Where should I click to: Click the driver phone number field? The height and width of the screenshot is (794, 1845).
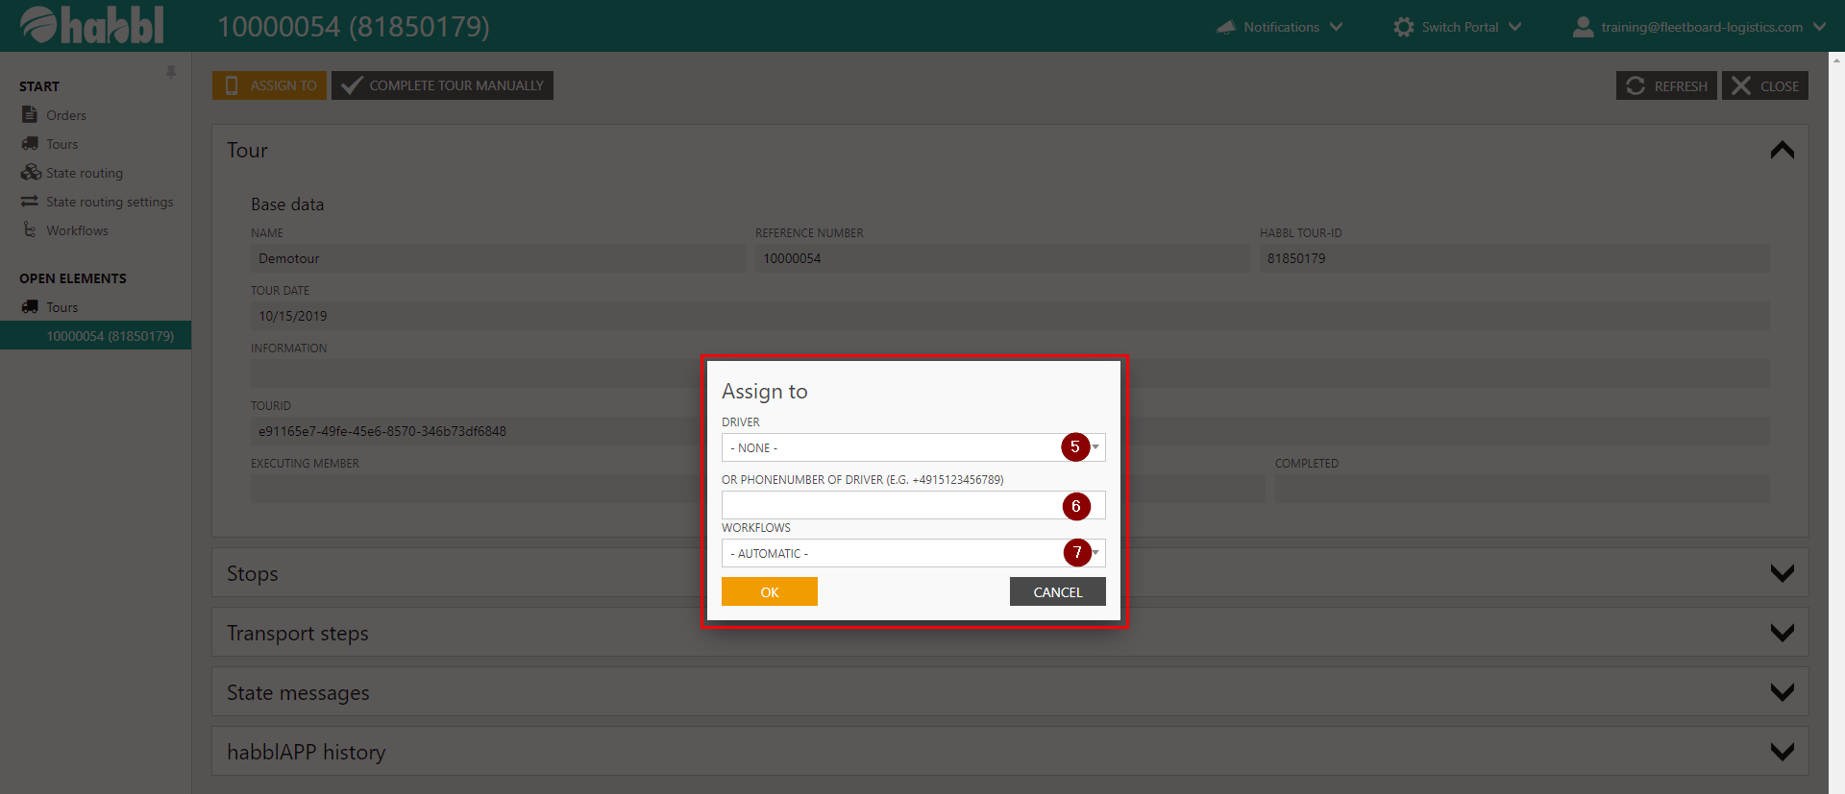pyautogui.click(x=889, y=505)
